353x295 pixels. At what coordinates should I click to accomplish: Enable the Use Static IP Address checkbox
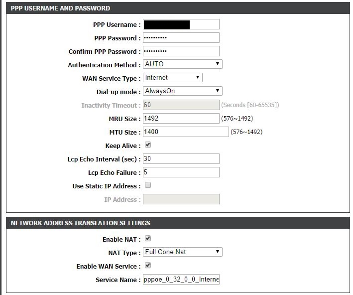(148, 185)
